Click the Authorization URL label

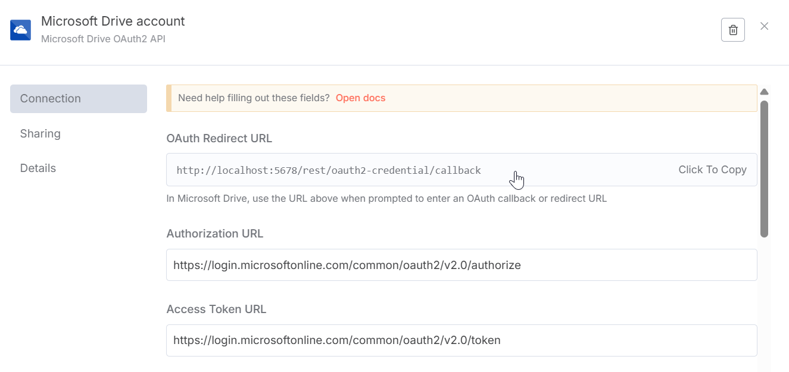point(215,234)
